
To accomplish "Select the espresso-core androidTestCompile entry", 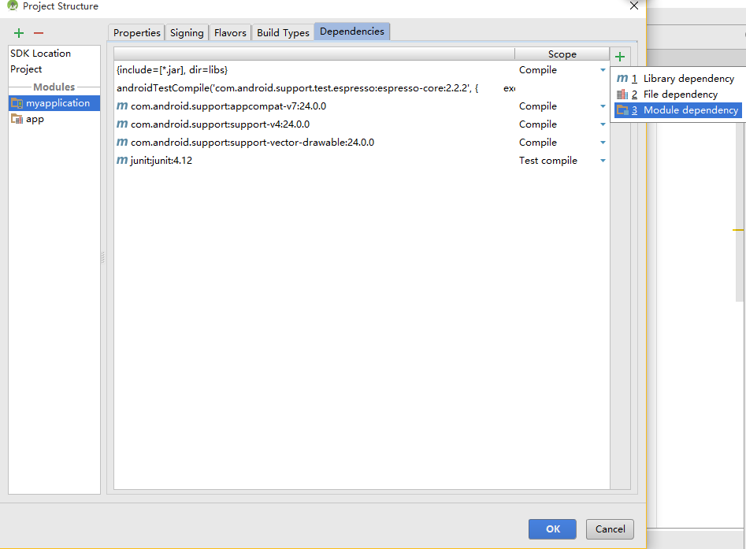I will coord(307,87).
